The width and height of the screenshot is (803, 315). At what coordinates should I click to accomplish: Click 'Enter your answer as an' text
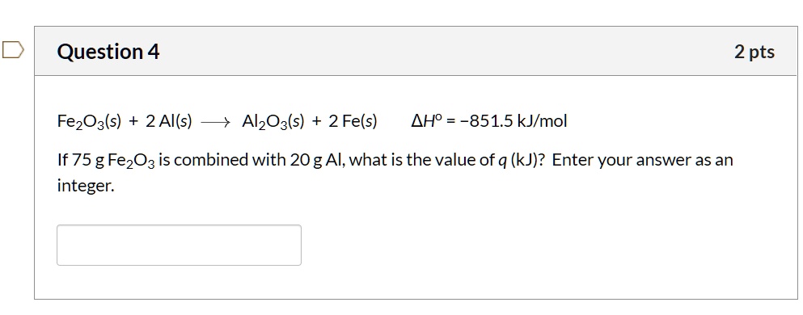coord(642,161)
